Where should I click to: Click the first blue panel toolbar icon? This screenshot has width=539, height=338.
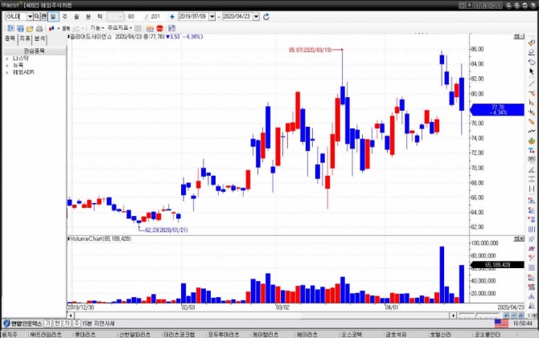pos(10,28)
